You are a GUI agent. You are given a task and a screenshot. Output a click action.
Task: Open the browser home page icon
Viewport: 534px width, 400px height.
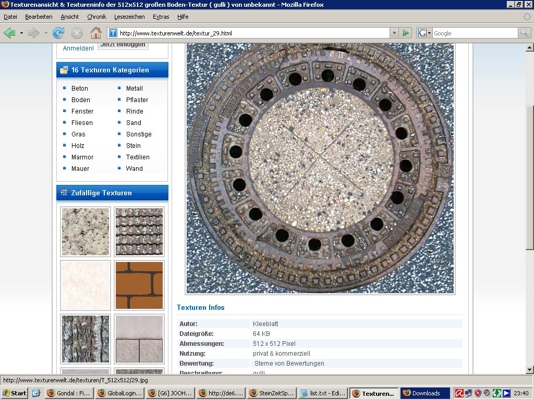coord(96,32)
